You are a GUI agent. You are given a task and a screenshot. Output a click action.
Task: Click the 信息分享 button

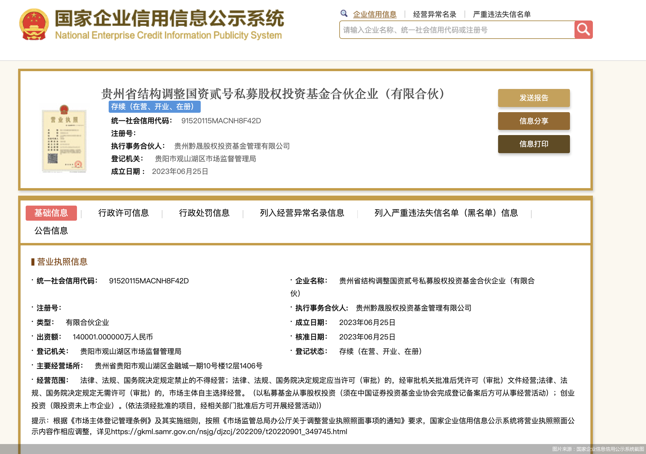click(x=534, y=121)
